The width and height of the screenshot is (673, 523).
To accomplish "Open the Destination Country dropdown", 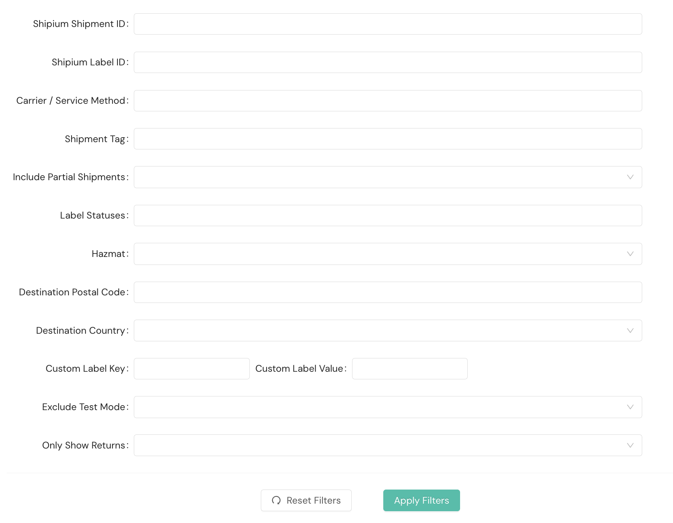I will (388, 331).
